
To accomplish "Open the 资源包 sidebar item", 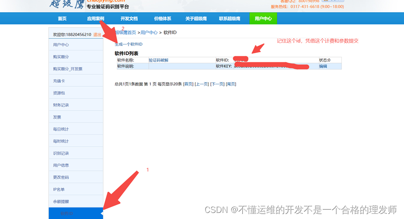I will pos(76,93).
